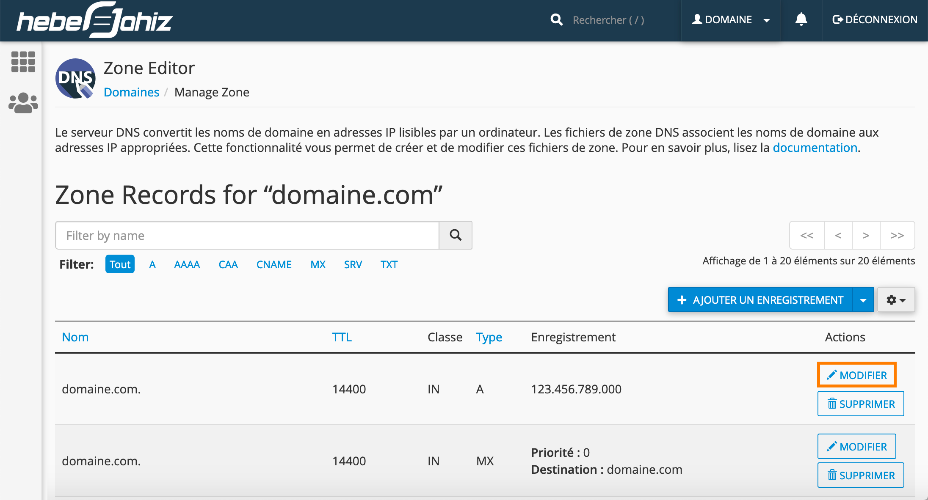Click the Manage Zone breadcrumb text

[212, 92]
